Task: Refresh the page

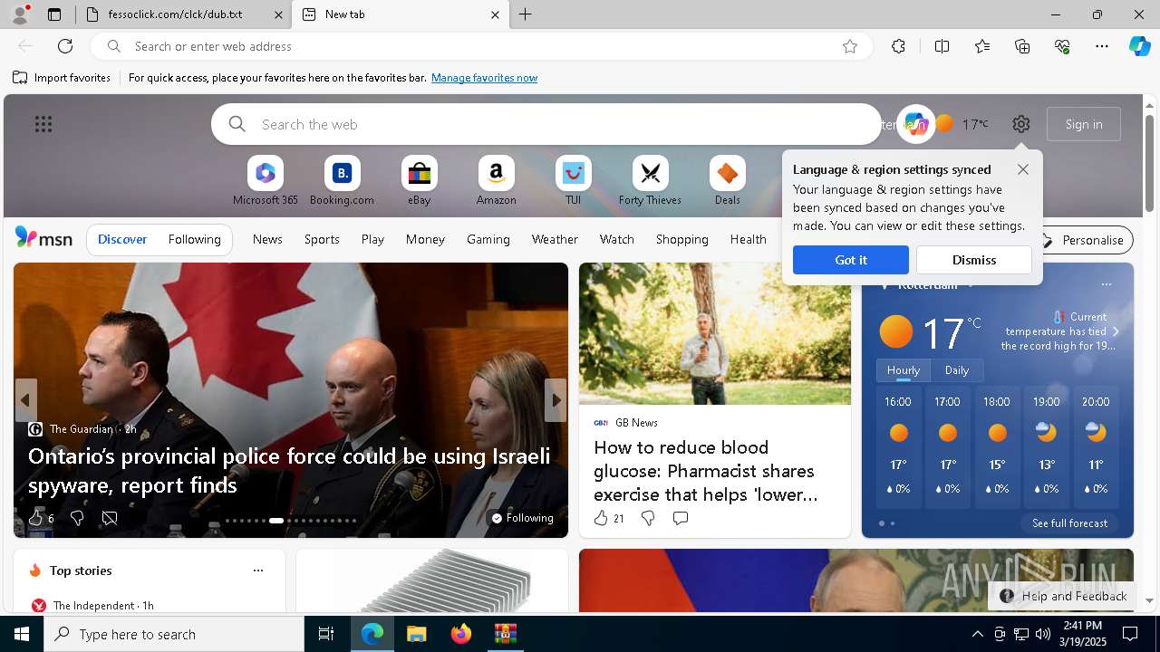Action: point(65,46)
